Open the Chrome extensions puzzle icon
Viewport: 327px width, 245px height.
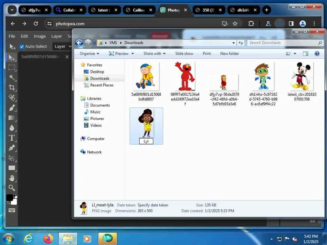tap(251, 24)
